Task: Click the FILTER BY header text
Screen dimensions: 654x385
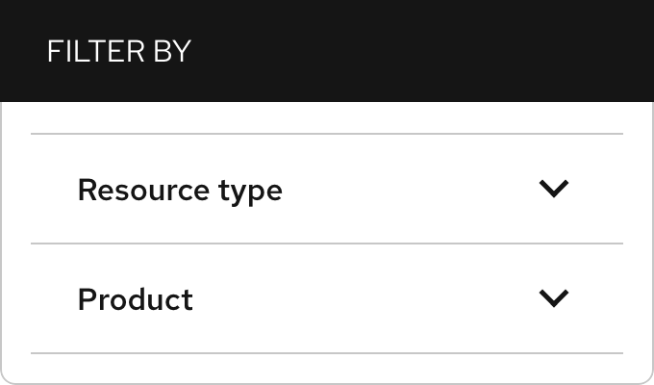Action: coord(119,51)
